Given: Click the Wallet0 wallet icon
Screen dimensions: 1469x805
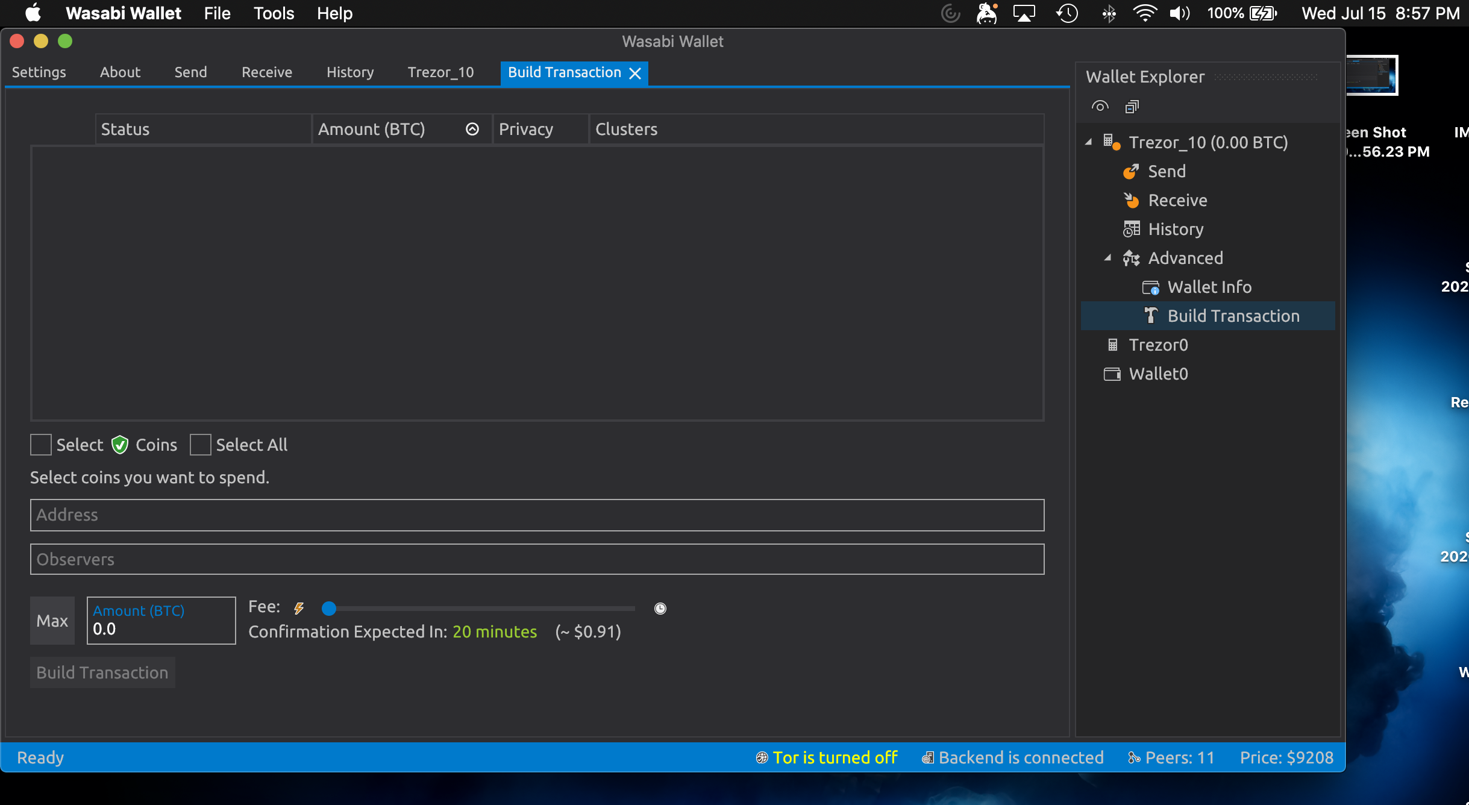Looking at the screenshot, I should [1112, 374].
